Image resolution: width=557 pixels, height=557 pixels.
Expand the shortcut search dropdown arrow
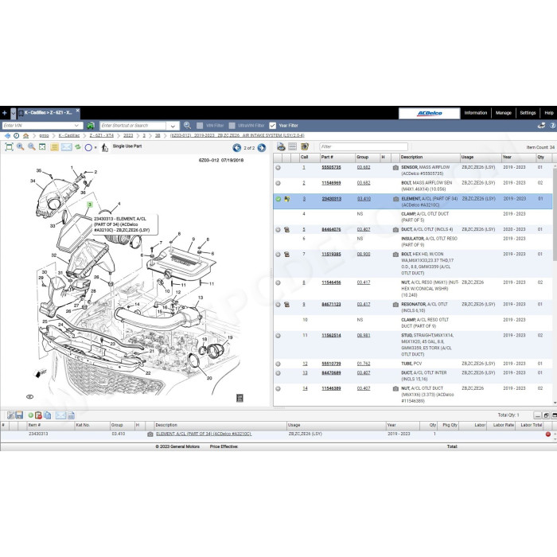173,126
